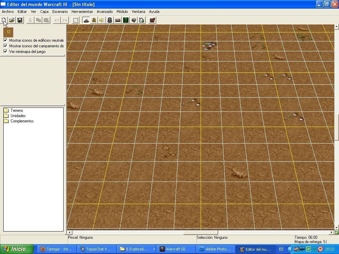The image size is (339, 254).
Task: Expand hidden tray icons chevron
Action: click(290, 249)
